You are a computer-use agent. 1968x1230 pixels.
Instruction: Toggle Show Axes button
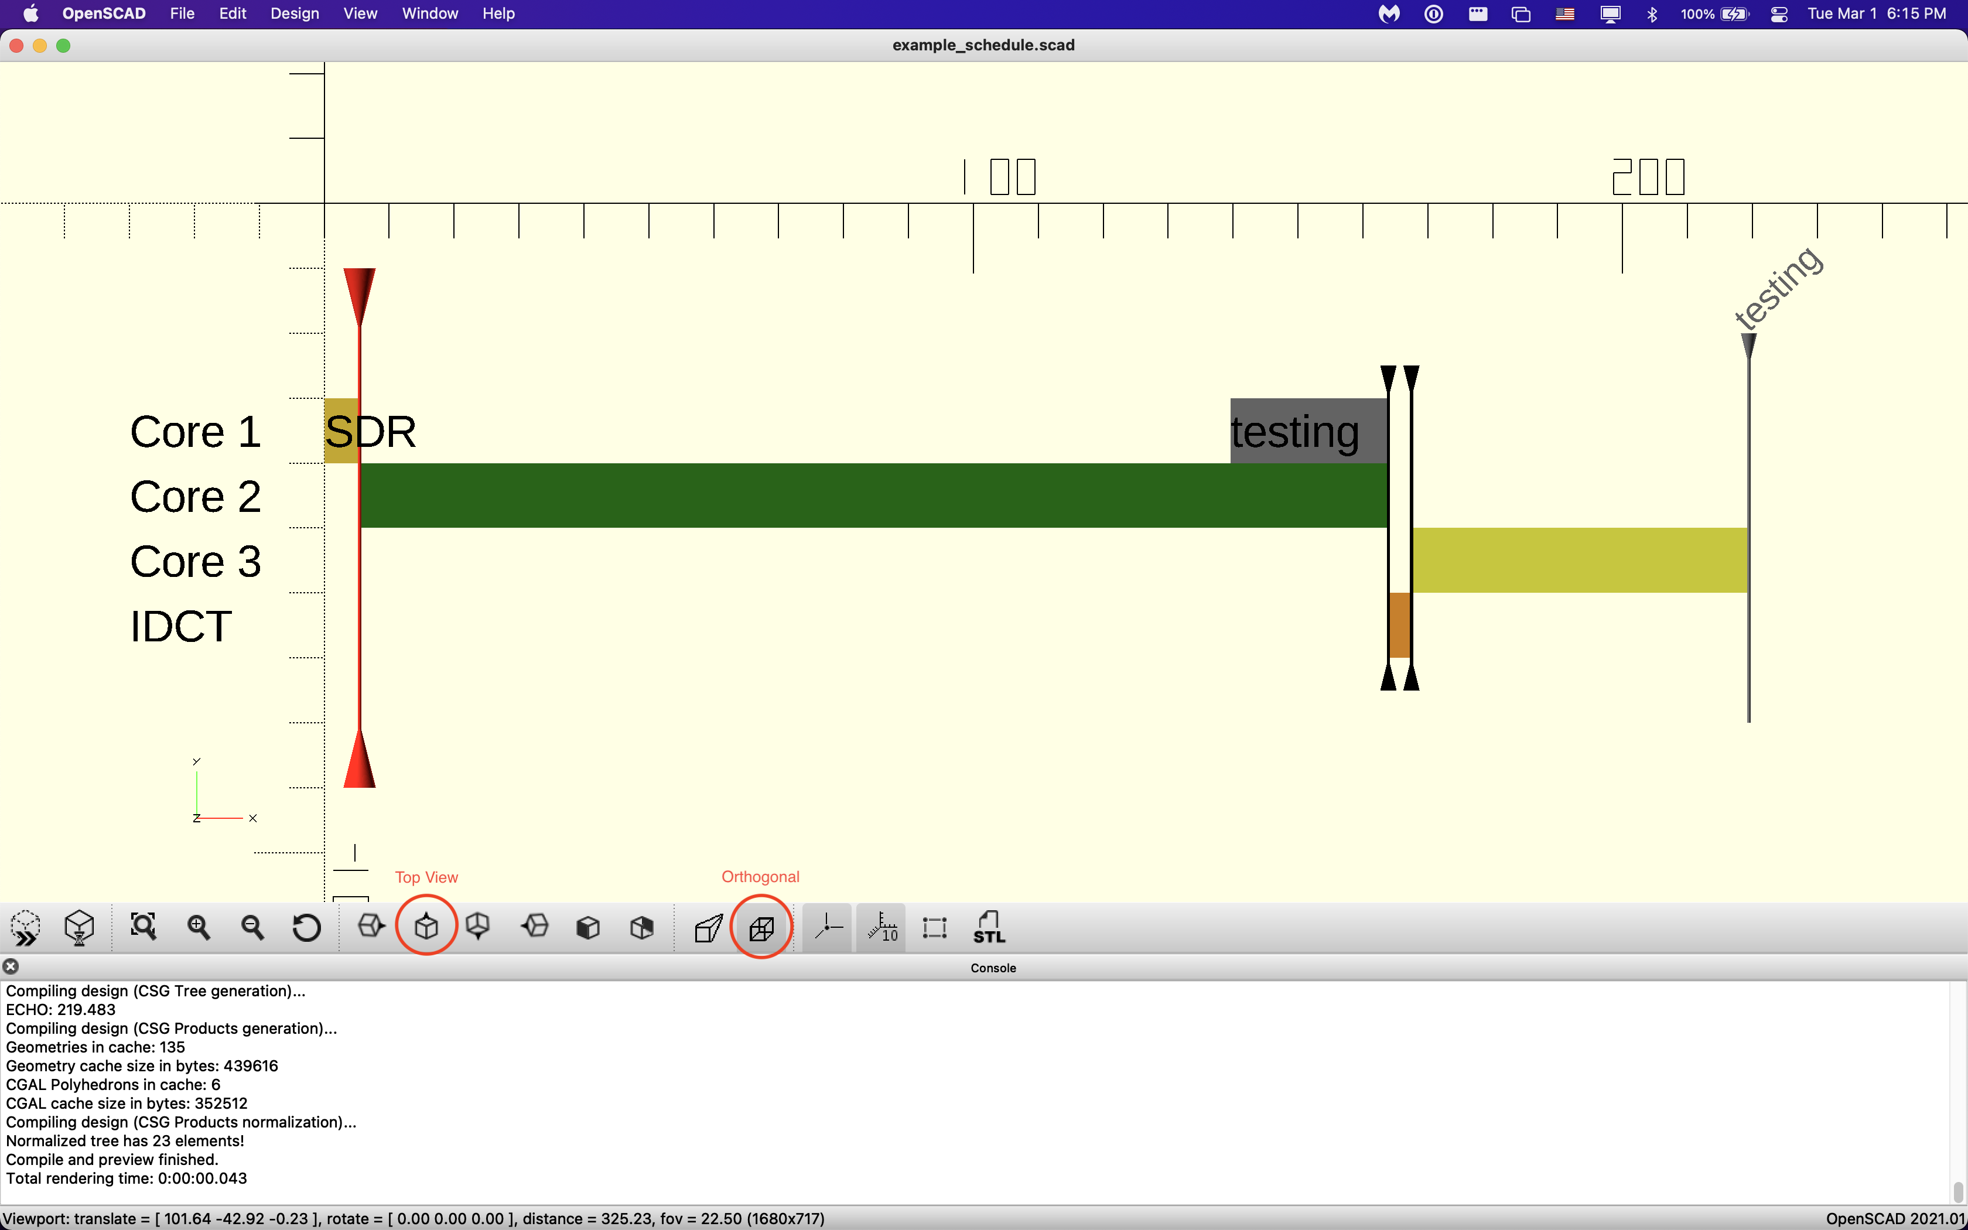(827, 927)
